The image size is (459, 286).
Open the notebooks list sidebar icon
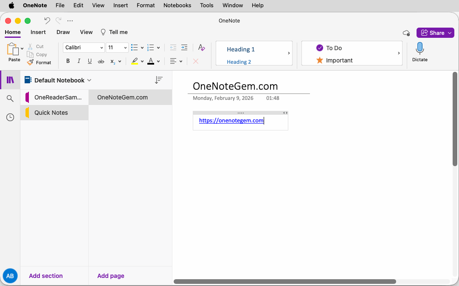10,80
